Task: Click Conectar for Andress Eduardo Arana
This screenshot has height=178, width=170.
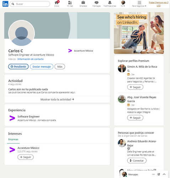Action: (x=137, y=161)
